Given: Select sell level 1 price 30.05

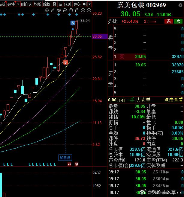Looking at the screenshot, I should coord(140,56).
